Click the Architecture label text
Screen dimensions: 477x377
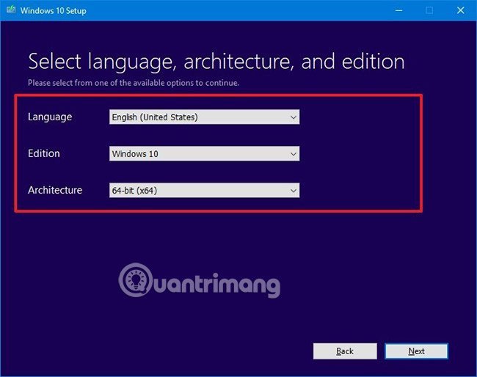(x=55, y=190)
